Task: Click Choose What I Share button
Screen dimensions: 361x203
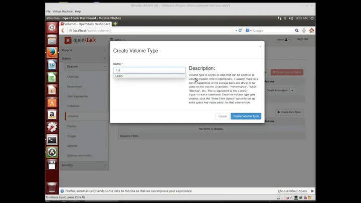Action: (292, 191)
